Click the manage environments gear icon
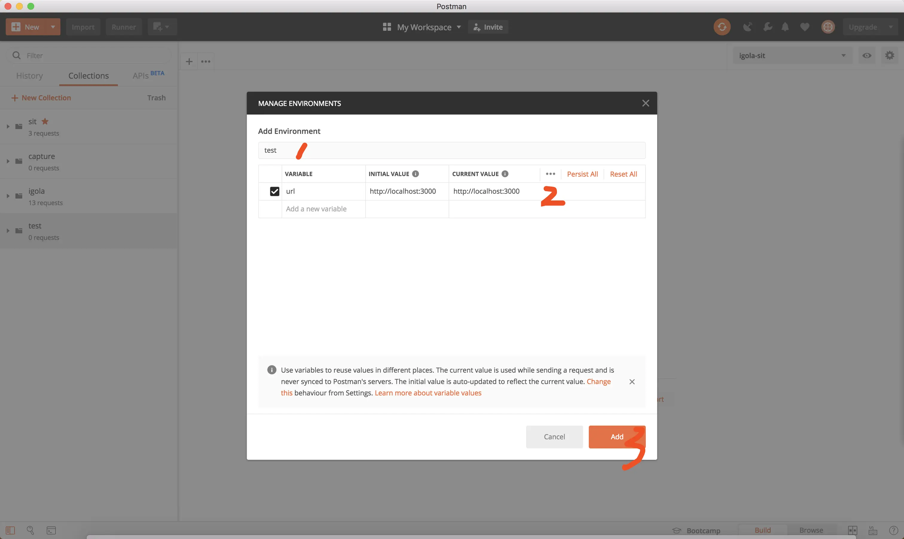 [x=889, y=56]
